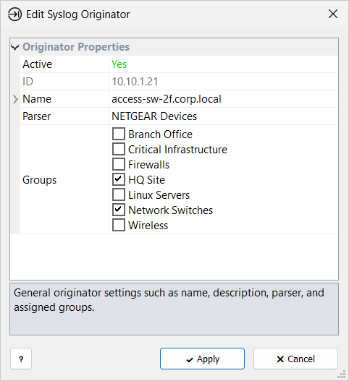Select the Groups property label

[x=39, y=180]
